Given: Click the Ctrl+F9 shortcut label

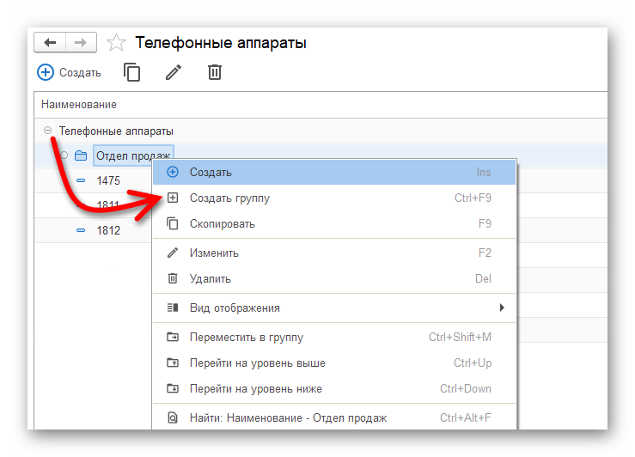Looking at the screenshot, I should pos(473,198).
